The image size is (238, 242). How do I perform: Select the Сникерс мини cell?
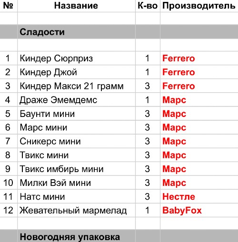(76, 141)
